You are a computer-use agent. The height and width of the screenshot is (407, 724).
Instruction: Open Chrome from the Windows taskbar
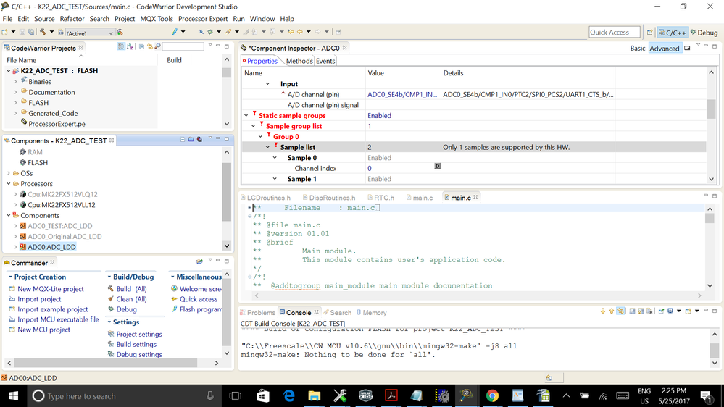pos(492,395)
